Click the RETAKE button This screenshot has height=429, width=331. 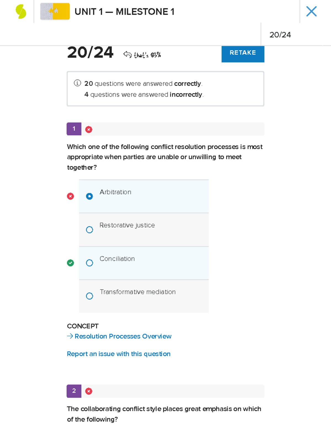243,54
